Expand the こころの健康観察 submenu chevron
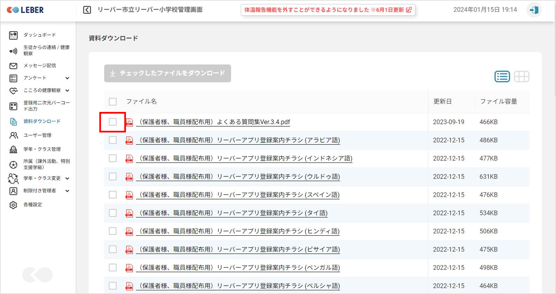Image resolution: width=556 pixels, height=294 pixels. tap(67, 91)
